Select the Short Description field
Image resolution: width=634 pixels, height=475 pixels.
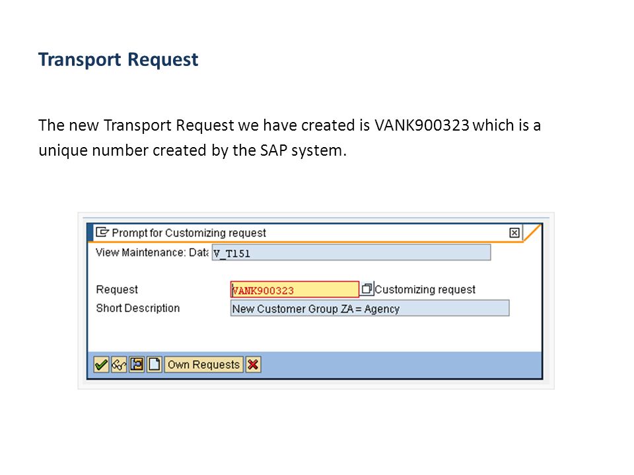[370, 308]
